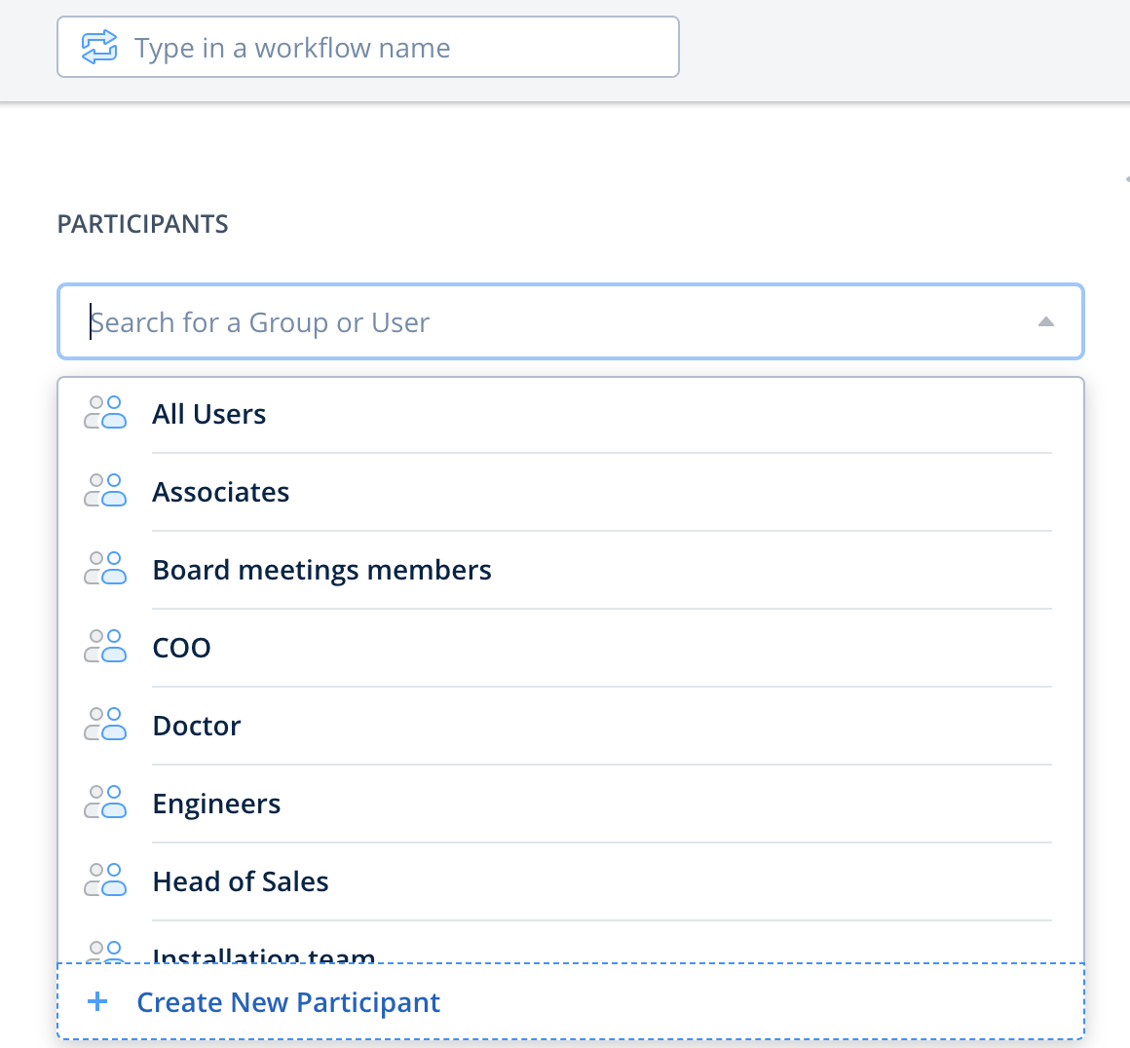
Task: Choose Doctor from participants list
Action: click(x=197, y=726)
